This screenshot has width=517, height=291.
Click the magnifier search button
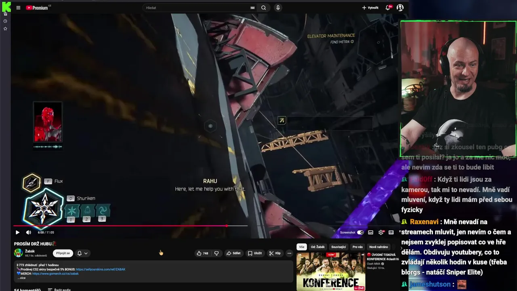pos(263,8)
